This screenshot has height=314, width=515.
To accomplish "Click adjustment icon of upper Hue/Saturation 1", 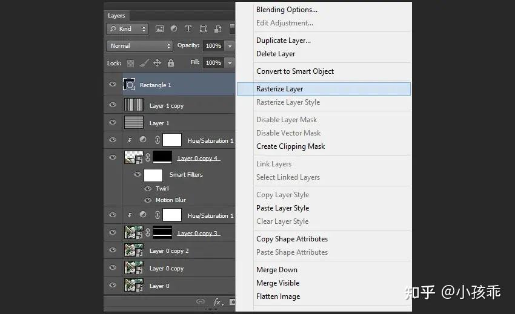I will 143,140.
